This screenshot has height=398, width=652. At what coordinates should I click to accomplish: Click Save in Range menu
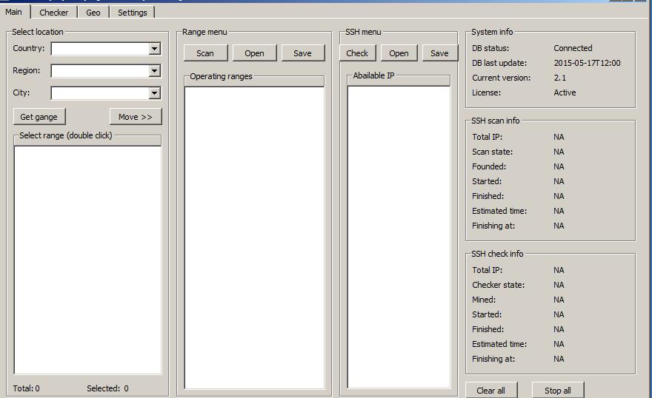(x=302, y=53)
